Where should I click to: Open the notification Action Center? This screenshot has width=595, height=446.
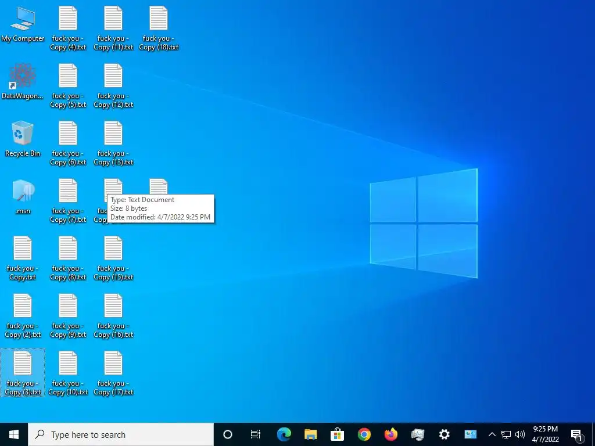pos(577,434)
